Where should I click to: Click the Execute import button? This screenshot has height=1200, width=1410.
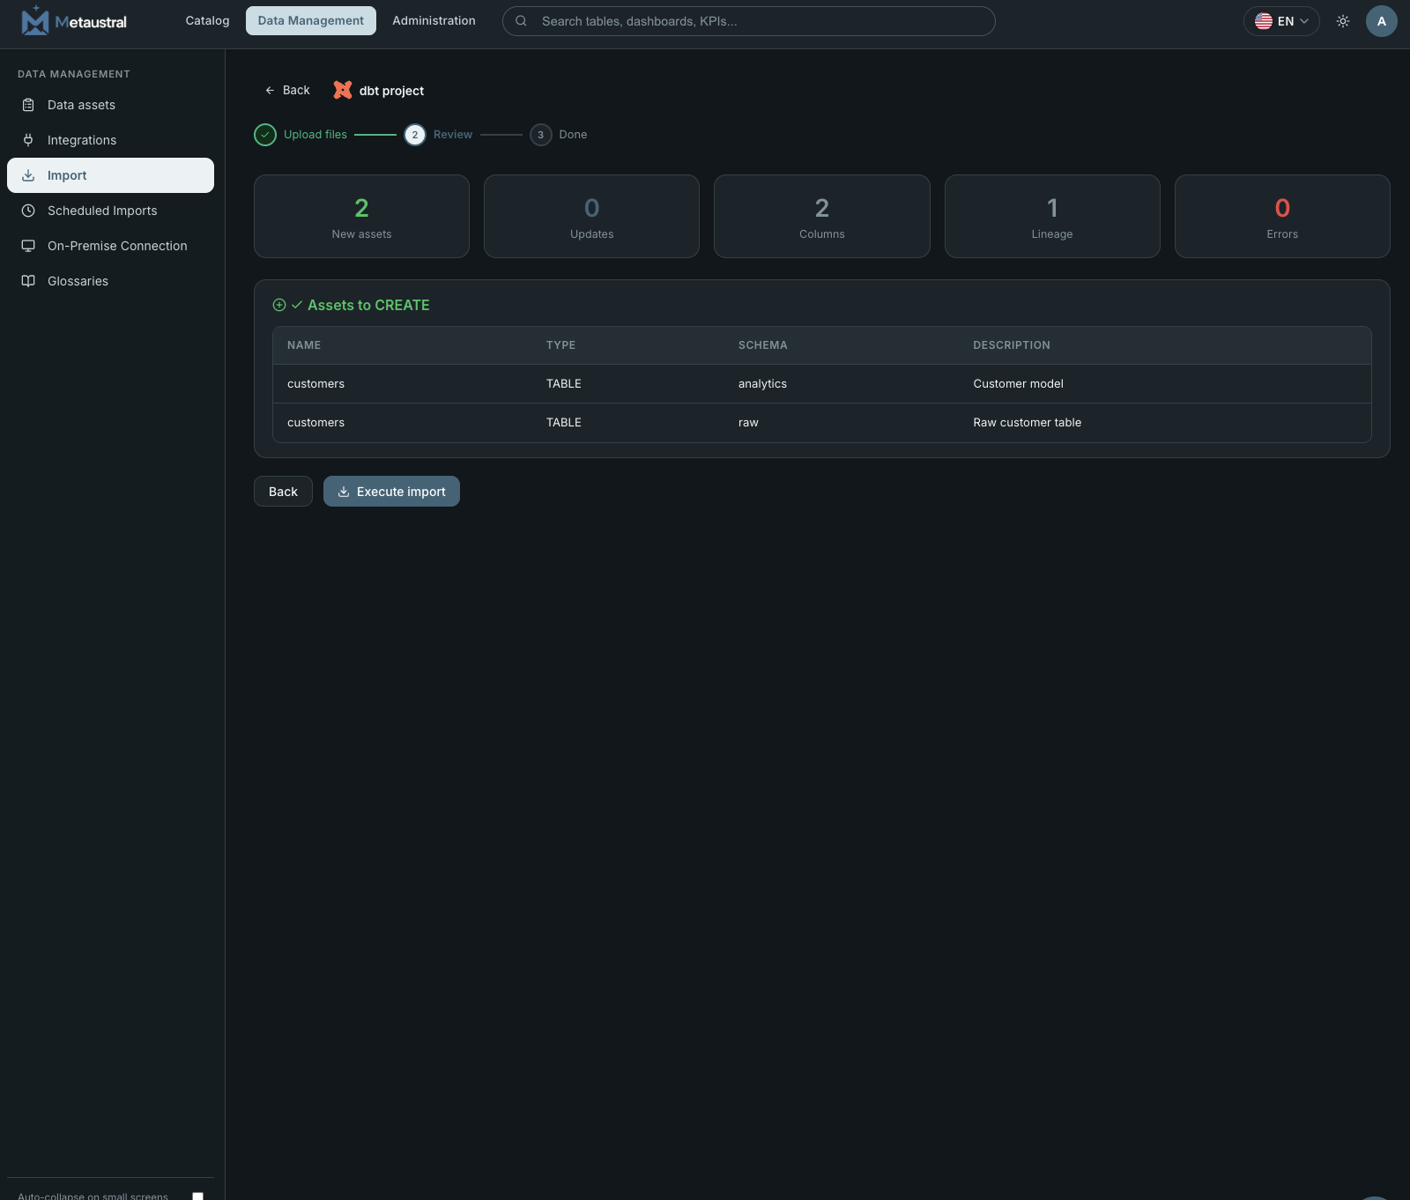pyautogui.click(x=391, y=492)
